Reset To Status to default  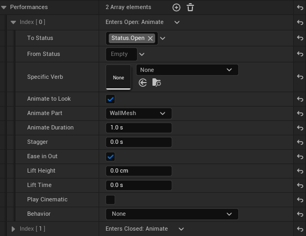(x=300, y=38)
